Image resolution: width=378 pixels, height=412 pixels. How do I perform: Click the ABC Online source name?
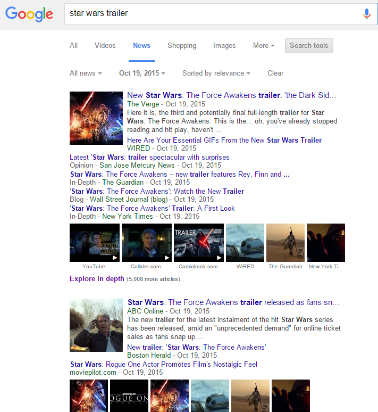click(145, 311)
